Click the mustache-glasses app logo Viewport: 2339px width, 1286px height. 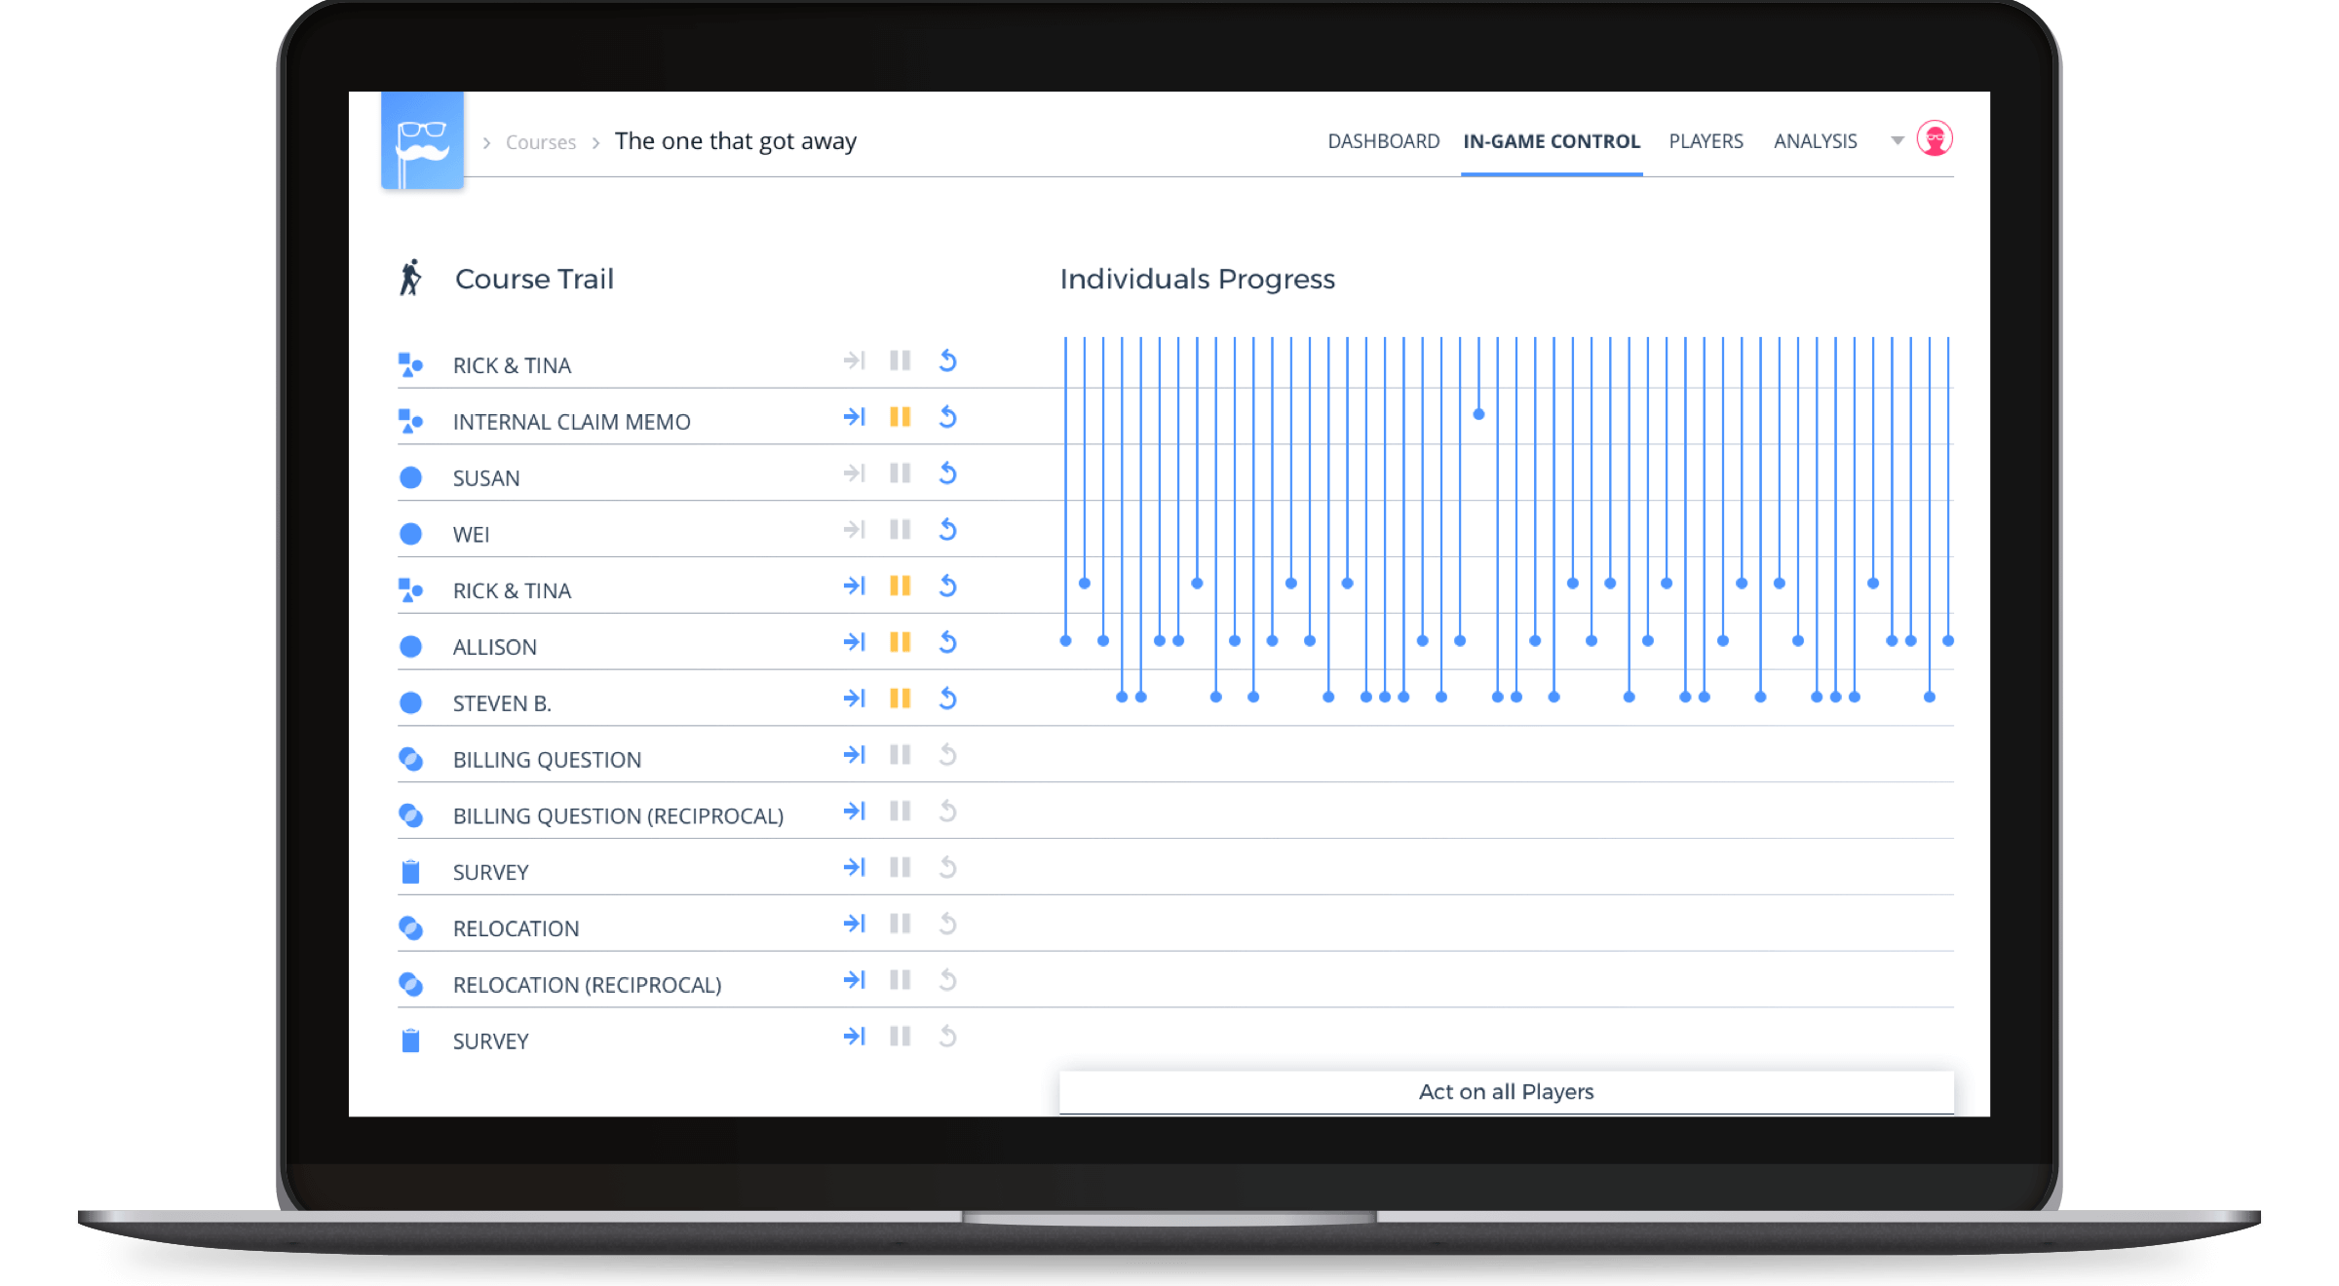coord(422,140)
